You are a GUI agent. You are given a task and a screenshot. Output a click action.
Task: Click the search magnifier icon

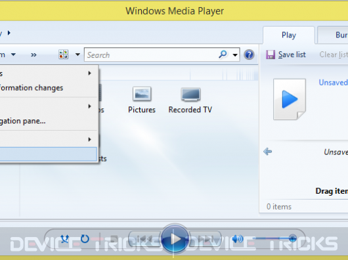(223, 54)
